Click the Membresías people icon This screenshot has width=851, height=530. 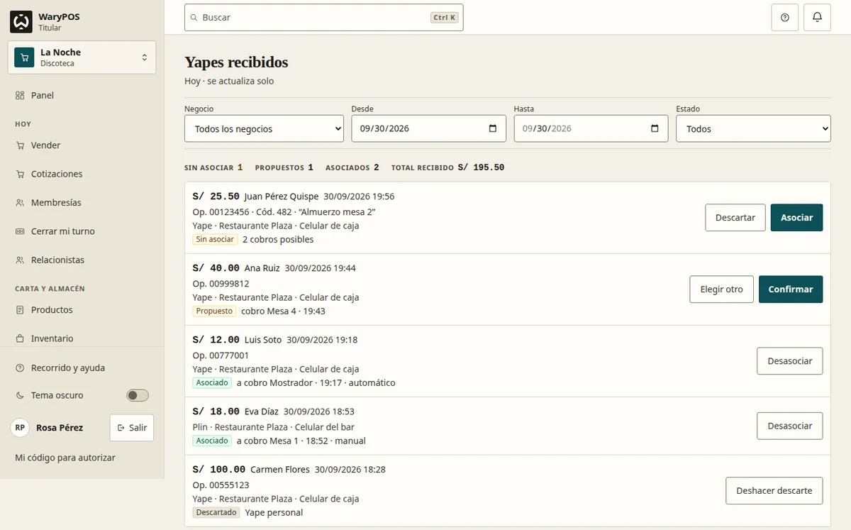(20, 203)
